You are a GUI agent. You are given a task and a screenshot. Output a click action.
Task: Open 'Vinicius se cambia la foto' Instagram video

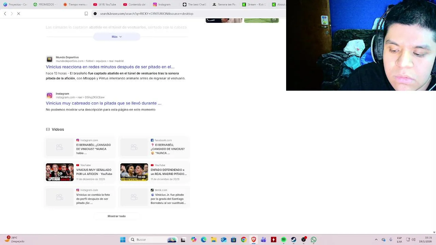click(80, 197)
